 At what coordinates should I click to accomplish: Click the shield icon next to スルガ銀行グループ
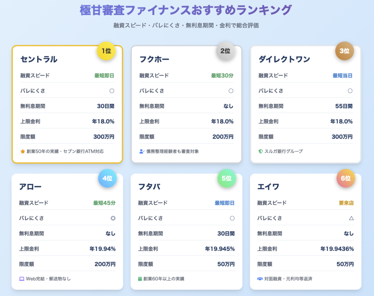click(x=261, y=151)
